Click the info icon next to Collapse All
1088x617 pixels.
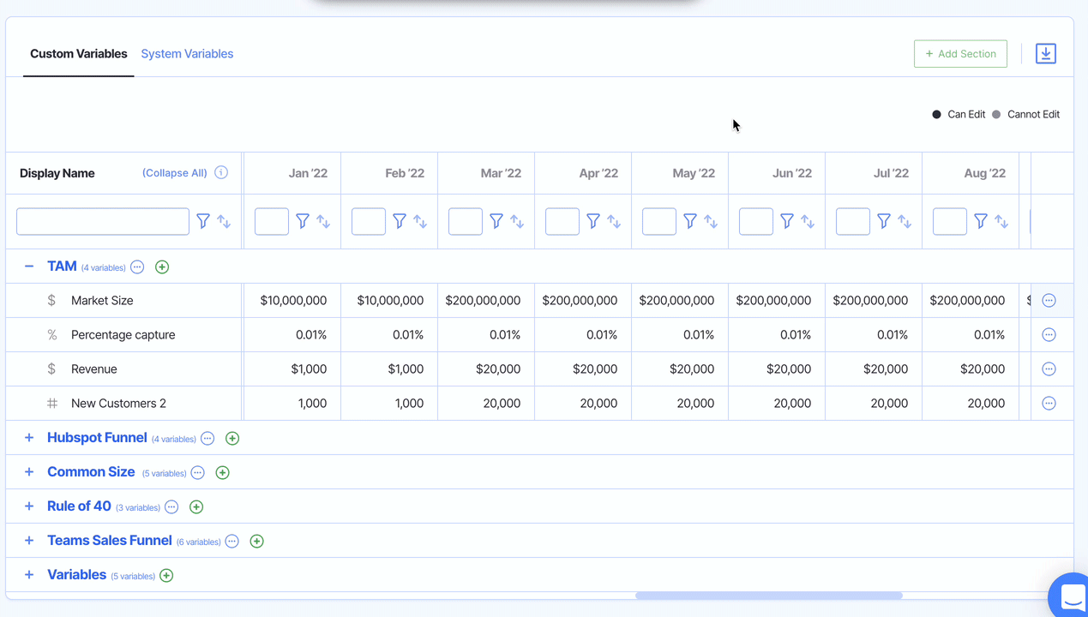221,172
